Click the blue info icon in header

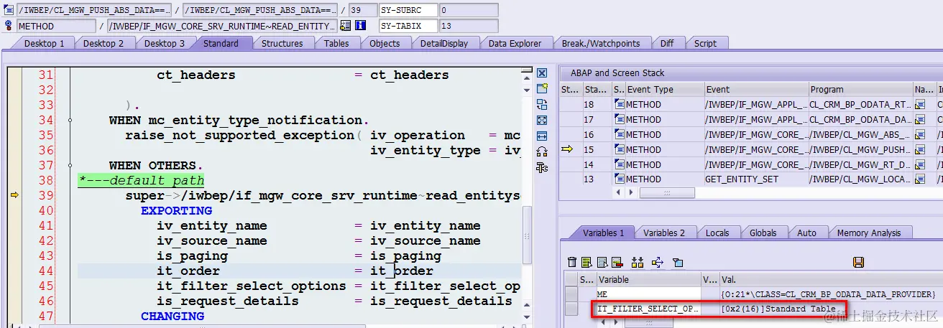pos(361,26)
